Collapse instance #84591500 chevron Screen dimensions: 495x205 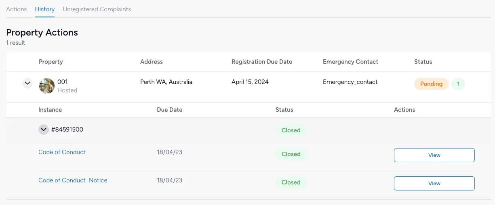tap(44, 130)
